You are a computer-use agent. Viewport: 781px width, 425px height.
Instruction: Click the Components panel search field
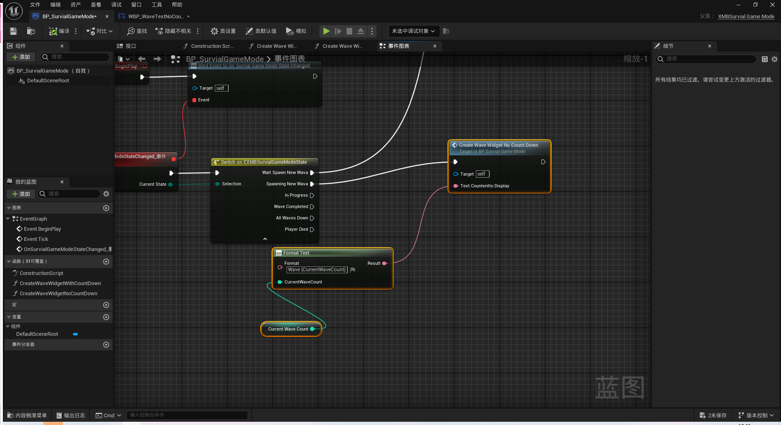(75, 57)
